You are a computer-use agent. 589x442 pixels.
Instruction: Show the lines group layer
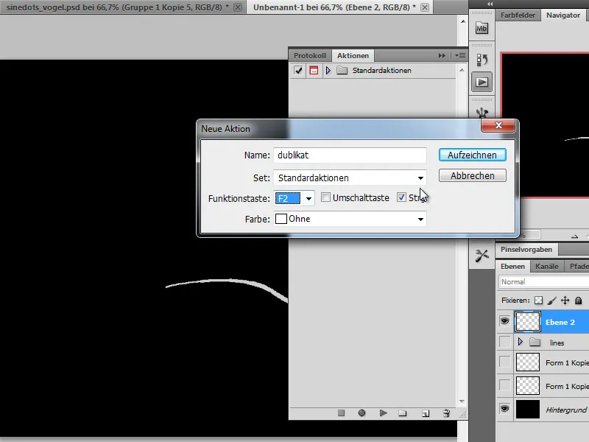click(504, 343)
